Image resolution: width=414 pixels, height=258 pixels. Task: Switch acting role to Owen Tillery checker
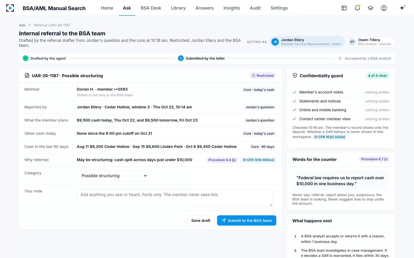(x=371, y=42)
